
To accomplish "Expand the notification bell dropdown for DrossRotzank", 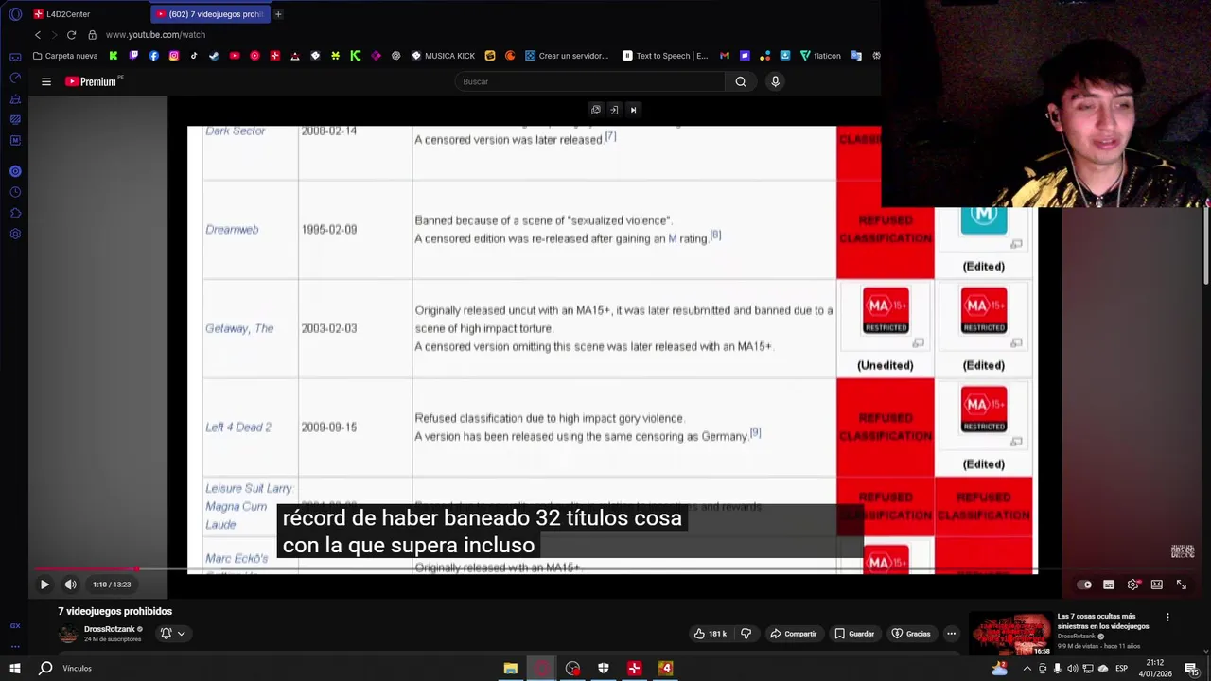I will (x=172, y=634).
